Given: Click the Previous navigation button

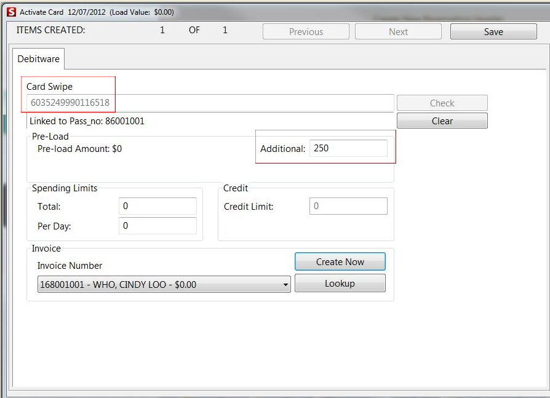Looking at the screenshot, I should (x=305, y=31).
